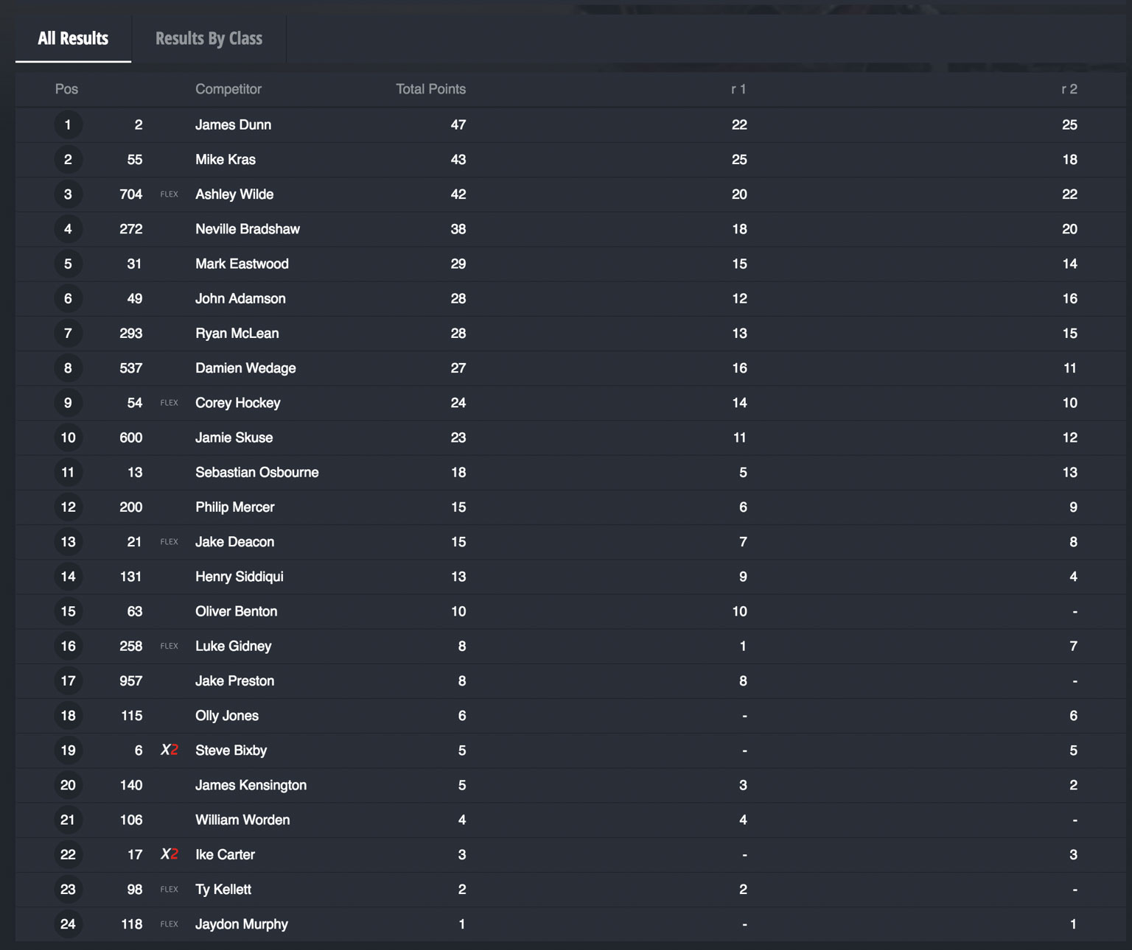
Task: Click Sebastian Osbourne's name
Action: click(256, 472)
